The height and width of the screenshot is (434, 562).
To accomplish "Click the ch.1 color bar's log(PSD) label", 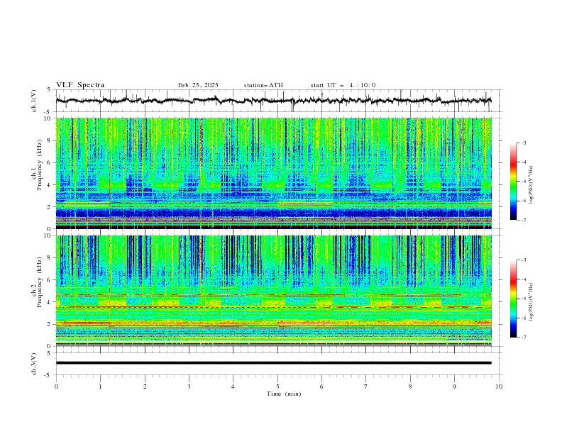I will tap(531, 185).
